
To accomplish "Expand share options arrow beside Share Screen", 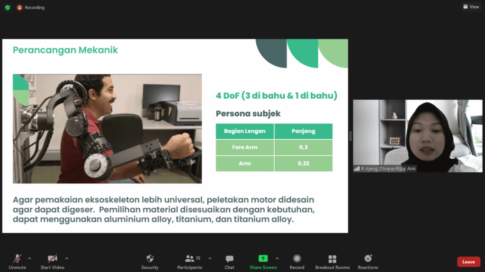I will 277,258.
